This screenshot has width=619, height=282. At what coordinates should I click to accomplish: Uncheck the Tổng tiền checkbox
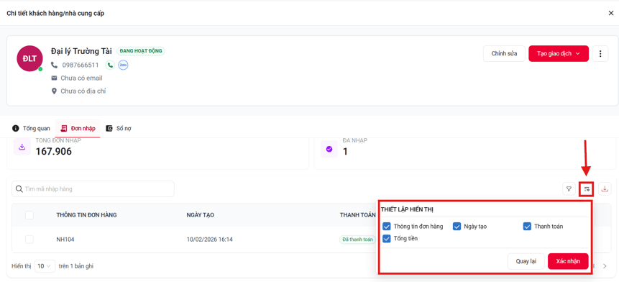387,239
